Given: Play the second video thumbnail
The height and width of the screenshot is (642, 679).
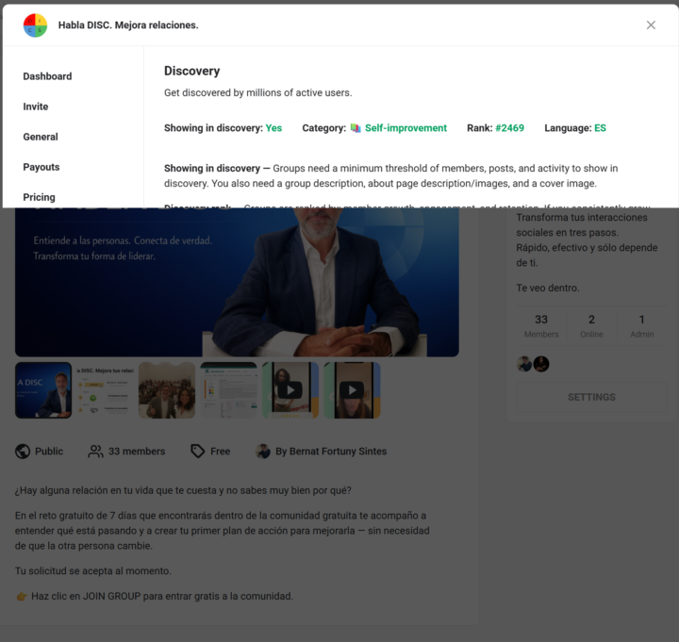Looking at the screenshot, I should tap(352, 390).
